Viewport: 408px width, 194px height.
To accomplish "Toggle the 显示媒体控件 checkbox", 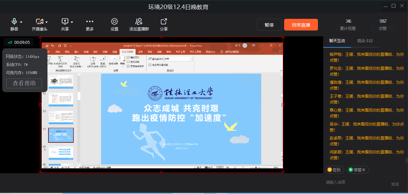I will click(128, 66).
